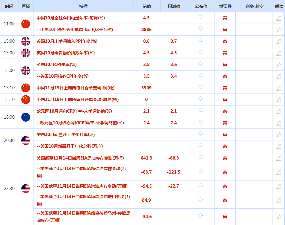Click the 解读 column header
Image resolution: width=285 pixels, height=225 pixels.
click(x=279, y=6)
